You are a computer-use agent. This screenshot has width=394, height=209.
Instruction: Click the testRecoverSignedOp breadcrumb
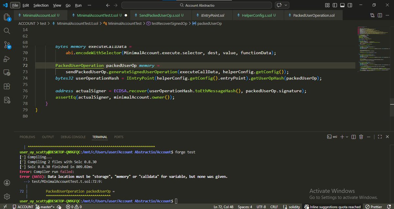click(x=166, y=24)
